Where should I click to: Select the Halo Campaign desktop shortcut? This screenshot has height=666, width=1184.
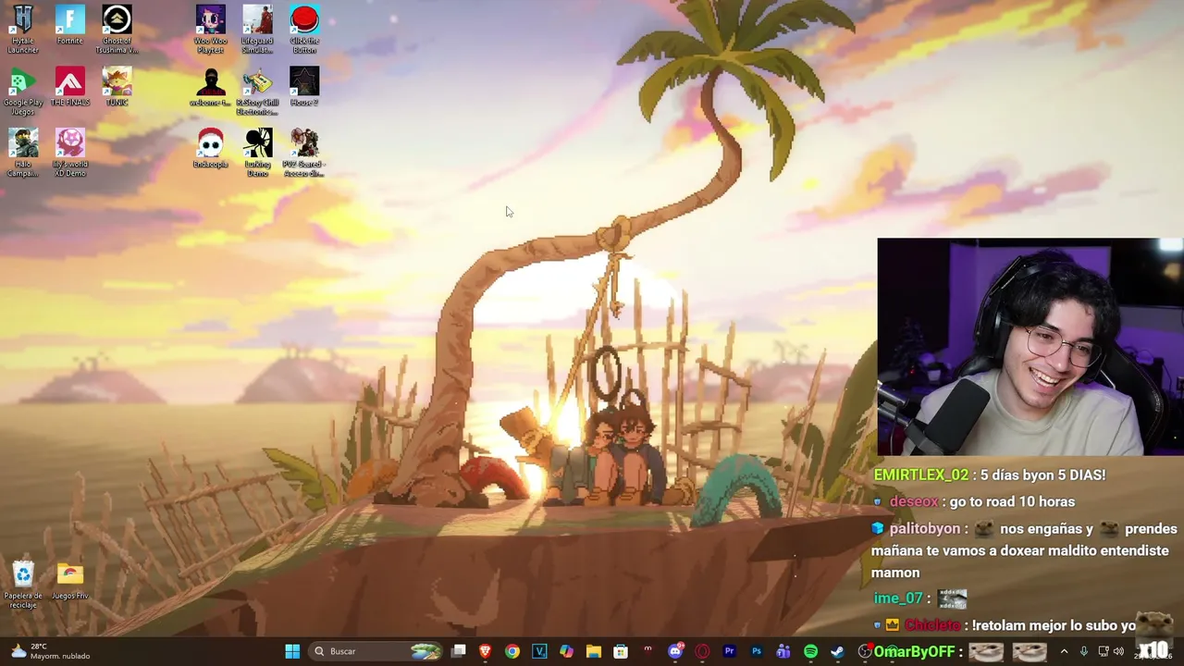coord(23,153)
